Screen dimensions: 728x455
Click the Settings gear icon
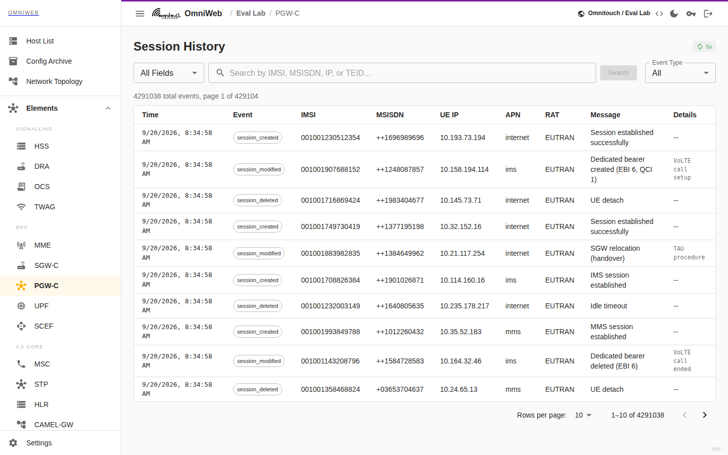pos(13,443)
